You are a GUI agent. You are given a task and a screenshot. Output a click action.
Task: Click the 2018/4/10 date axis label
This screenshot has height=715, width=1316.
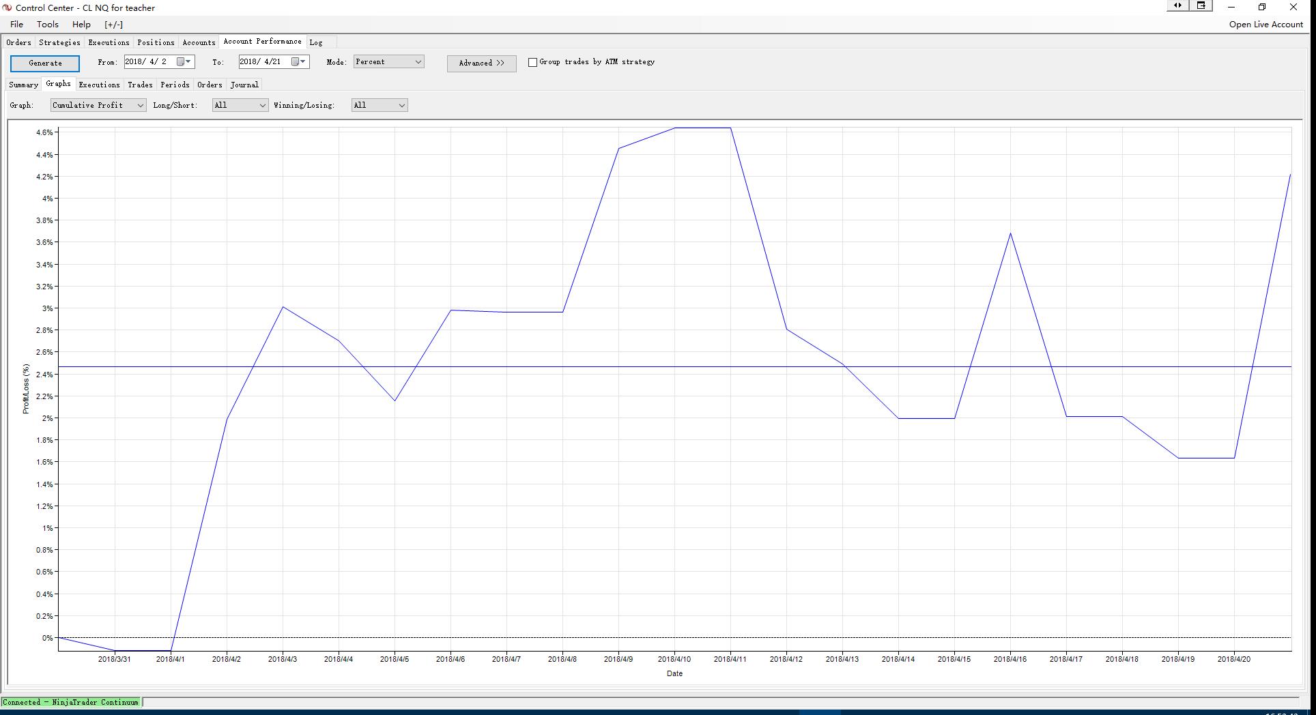674,659
